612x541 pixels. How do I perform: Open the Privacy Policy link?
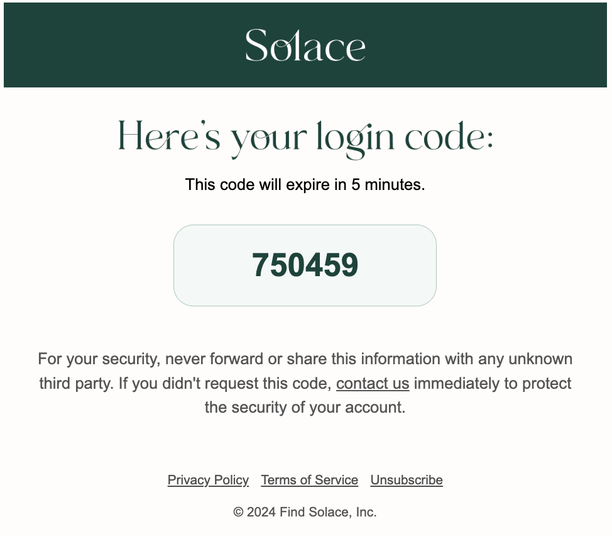point(208,480)
